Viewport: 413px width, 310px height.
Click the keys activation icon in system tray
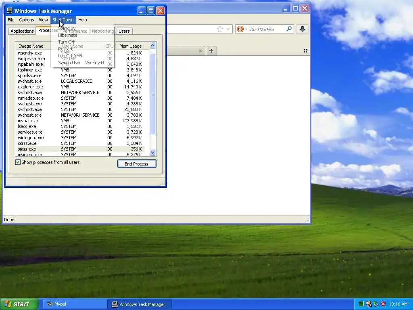pos(369,304)
